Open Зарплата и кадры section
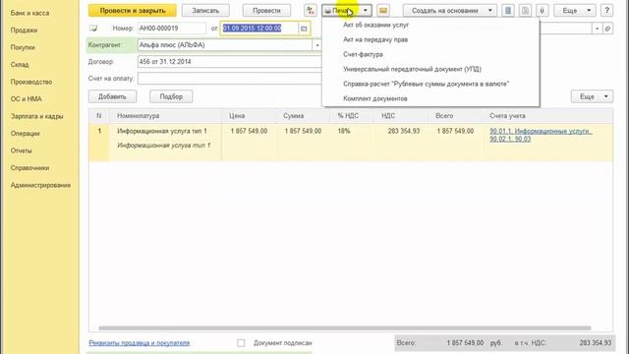 37,116
